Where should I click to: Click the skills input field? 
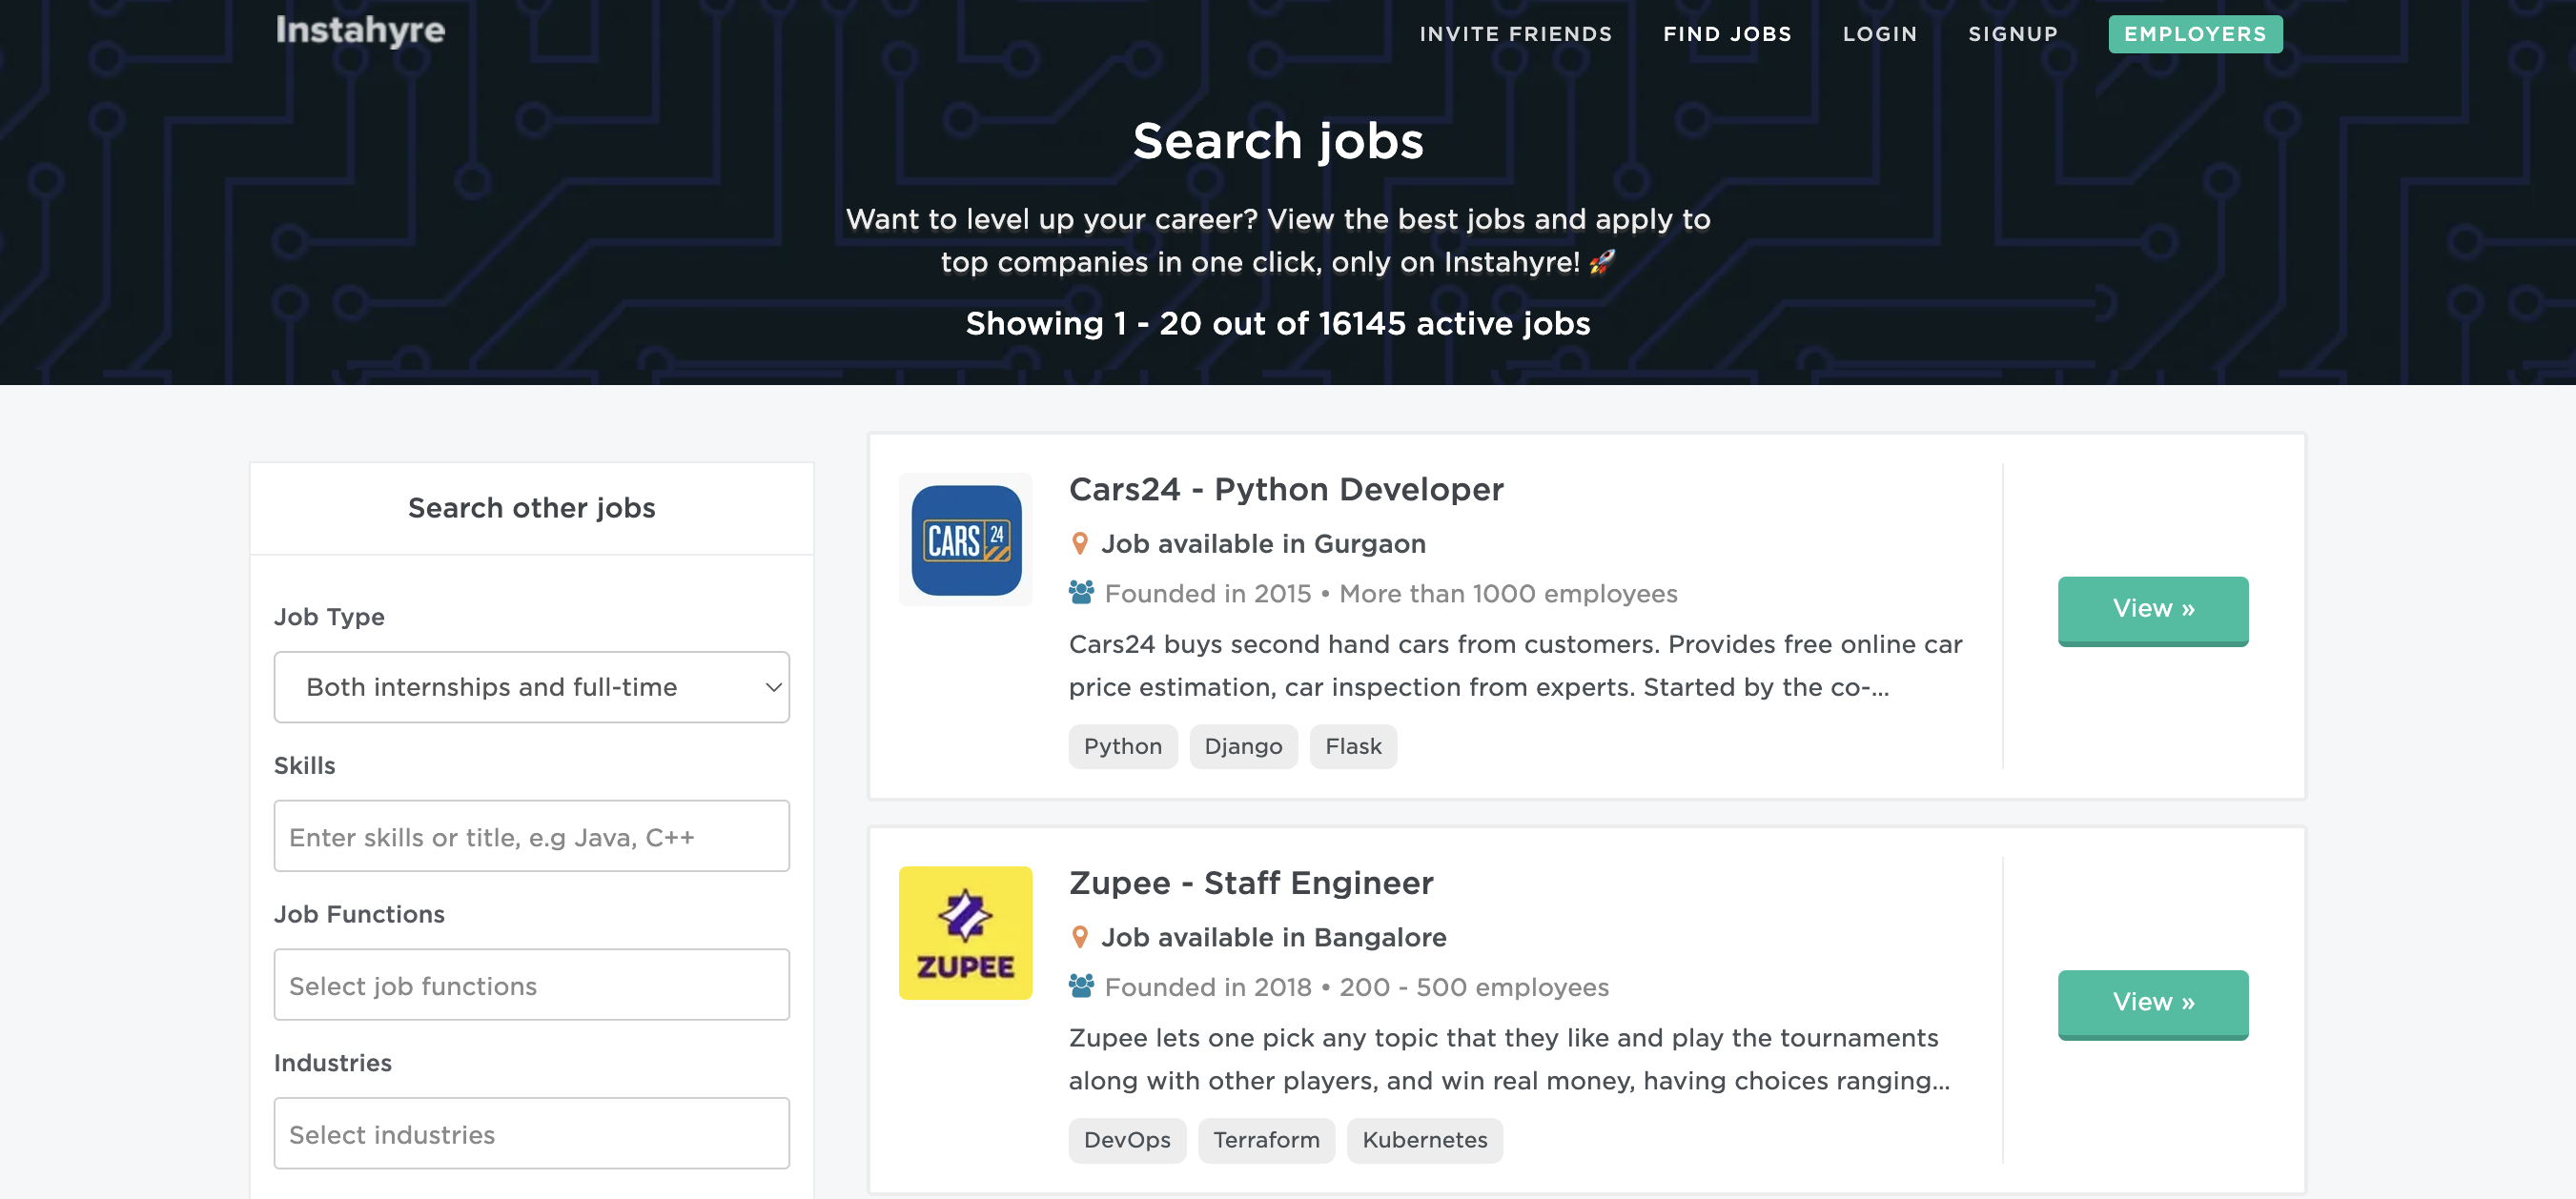[531, 836]
